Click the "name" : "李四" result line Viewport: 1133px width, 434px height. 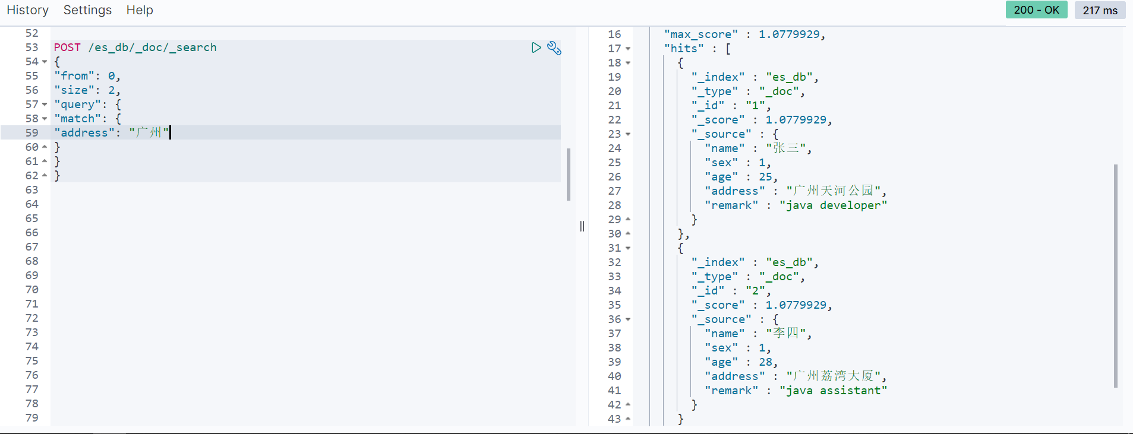coord(758,334)
